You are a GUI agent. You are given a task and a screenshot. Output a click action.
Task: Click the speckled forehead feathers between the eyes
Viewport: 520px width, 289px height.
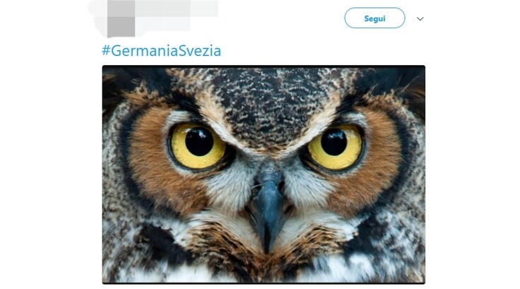pos(267,106)
